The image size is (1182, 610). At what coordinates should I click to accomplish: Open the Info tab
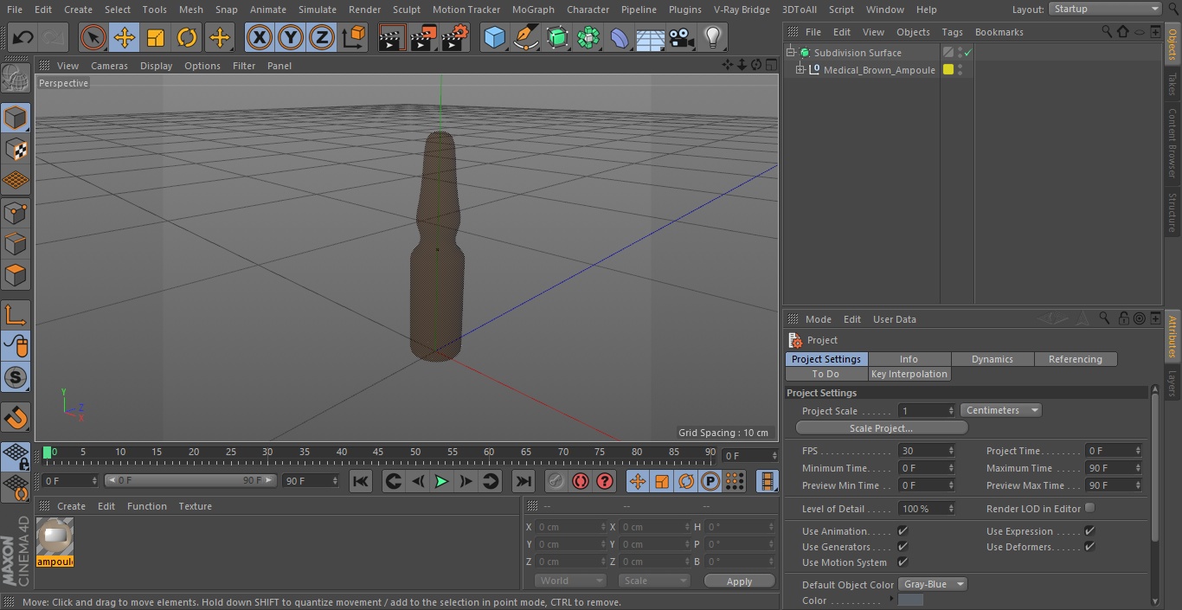click(909, 359)
